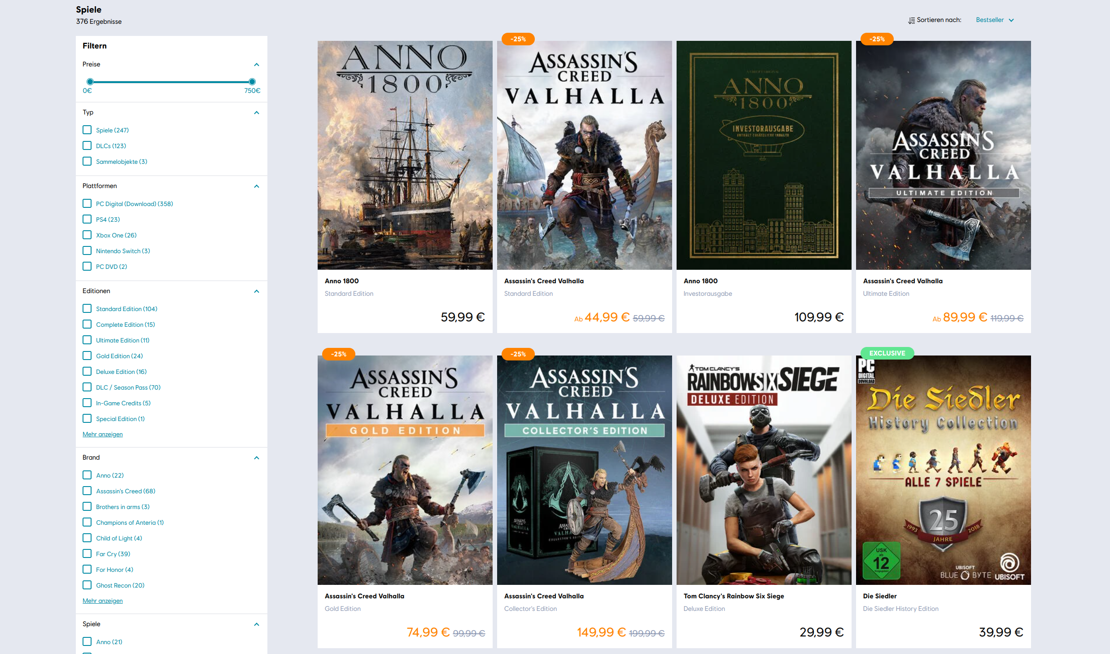Viewport: 1110px width, 654px height.
Task: Select the Ultimate Edition (11) checkbox
Action: [x=87, y=340]
